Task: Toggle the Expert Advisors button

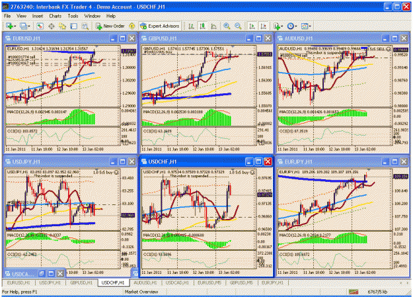Action: (160, 26)
